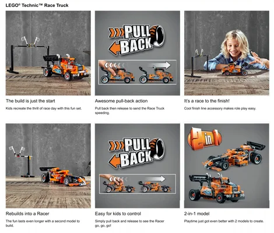Select 'The build is just the start' heading
The height and width of the screenshot is (233, 274).
(30, 101)
